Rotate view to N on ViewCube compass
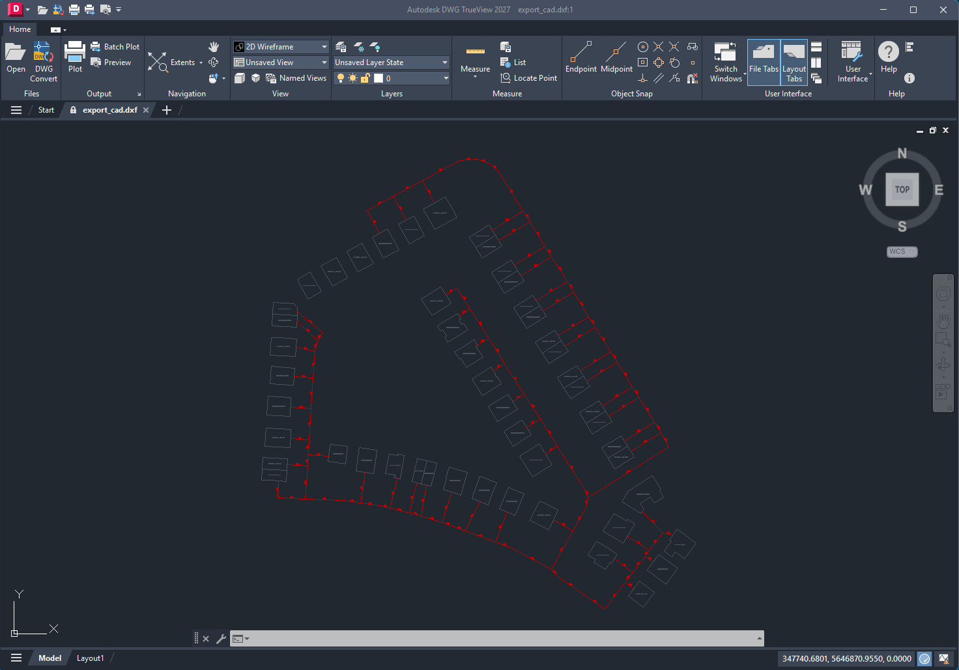Image resolution: width=959 pixels, height=670 pixels. tap(902, 154)
